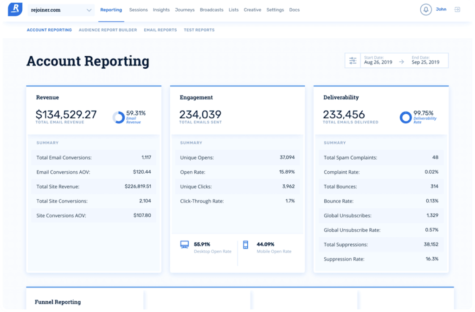Click the 55.91% Desktop Open Rate

212,248
